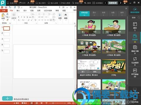Switch to the 幻灯片放映 ribbon tab
Viewport: 141px width, 105px height.
(48, 11)
